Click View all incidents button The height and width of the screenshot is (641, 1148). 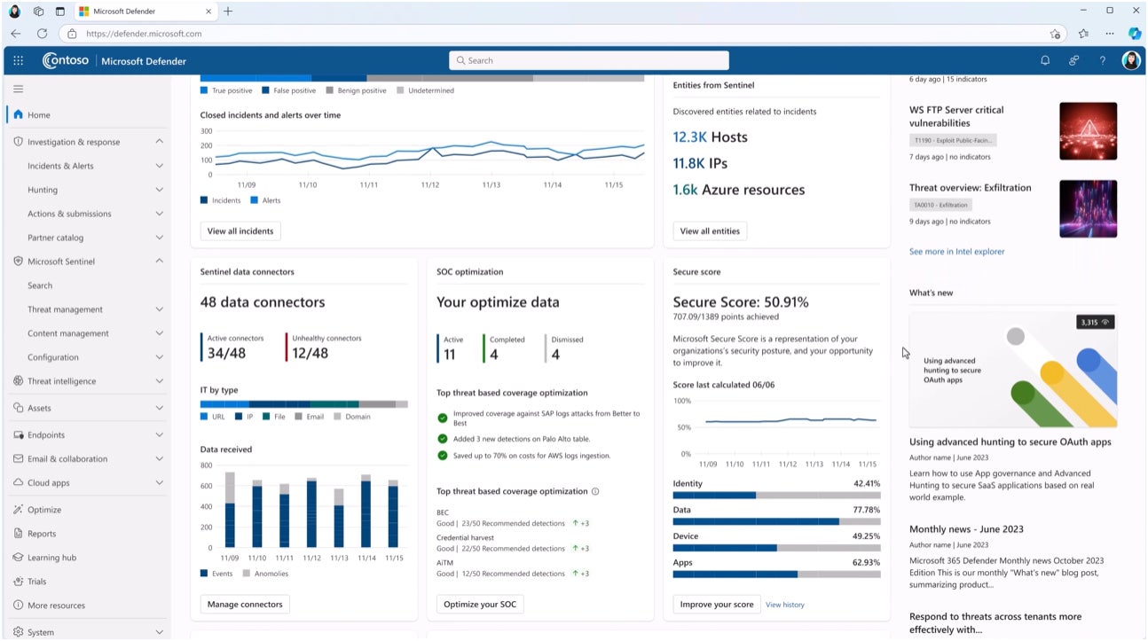coord(240,231)
